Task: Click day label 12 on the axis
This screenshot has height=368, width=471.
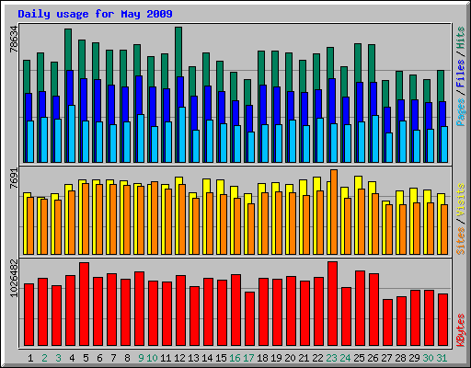Action: [x=179, y=358]
